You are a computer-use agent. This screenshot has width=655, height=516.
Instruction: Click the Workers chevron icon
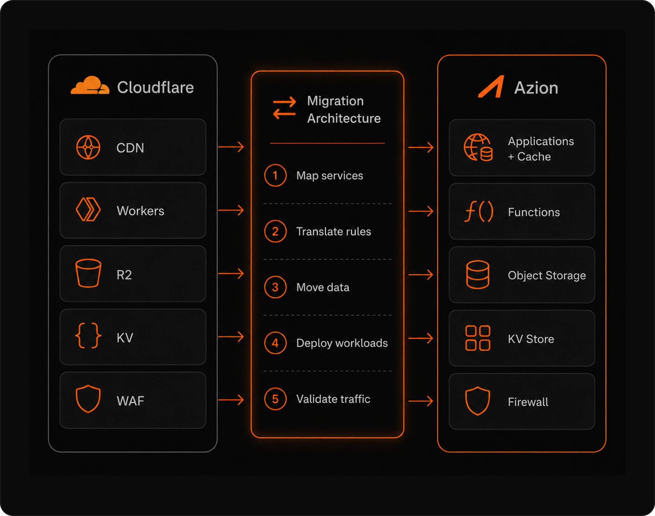point(88,210)
